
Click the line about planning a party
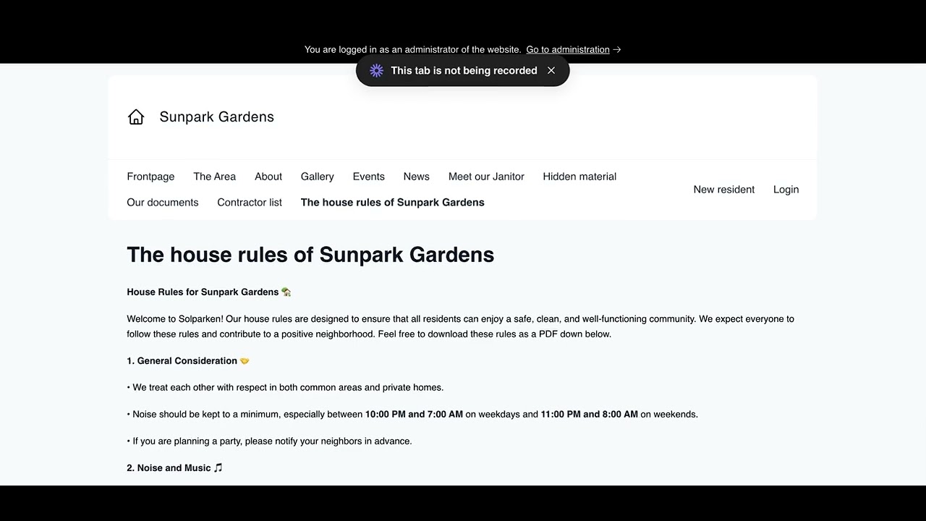coord(269,441)
